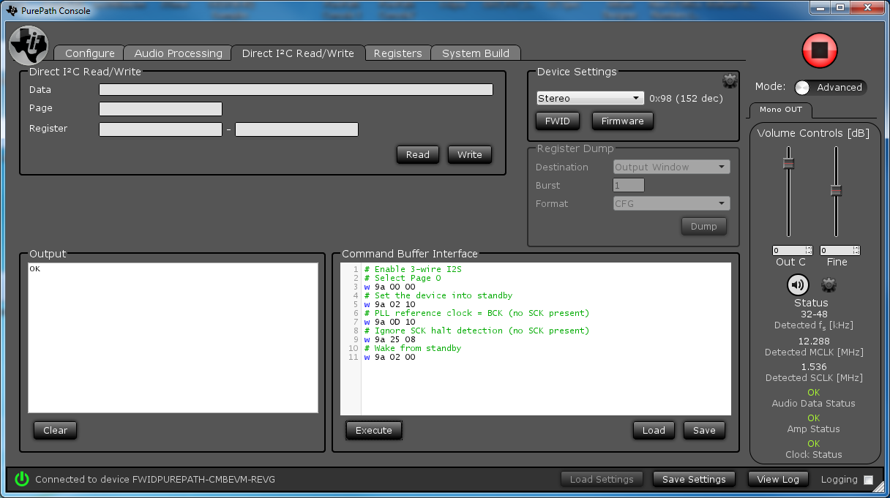Click the Page input field
Screen dimensions: 890x498
point(160,109)
